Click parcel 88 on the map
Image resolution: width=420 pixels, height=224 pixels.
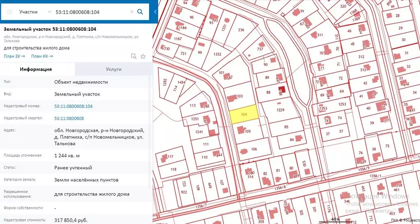[x=268, y=92]
